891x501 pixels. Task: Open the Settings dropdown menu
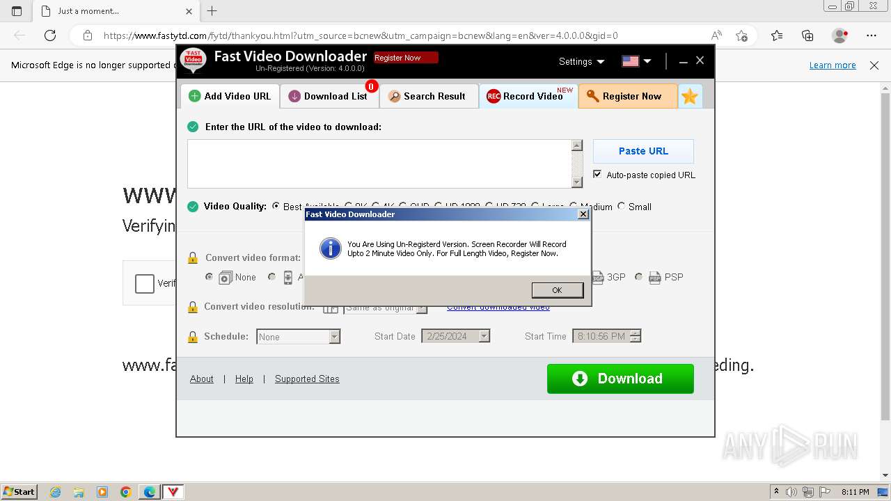click(x=581, y=61)
